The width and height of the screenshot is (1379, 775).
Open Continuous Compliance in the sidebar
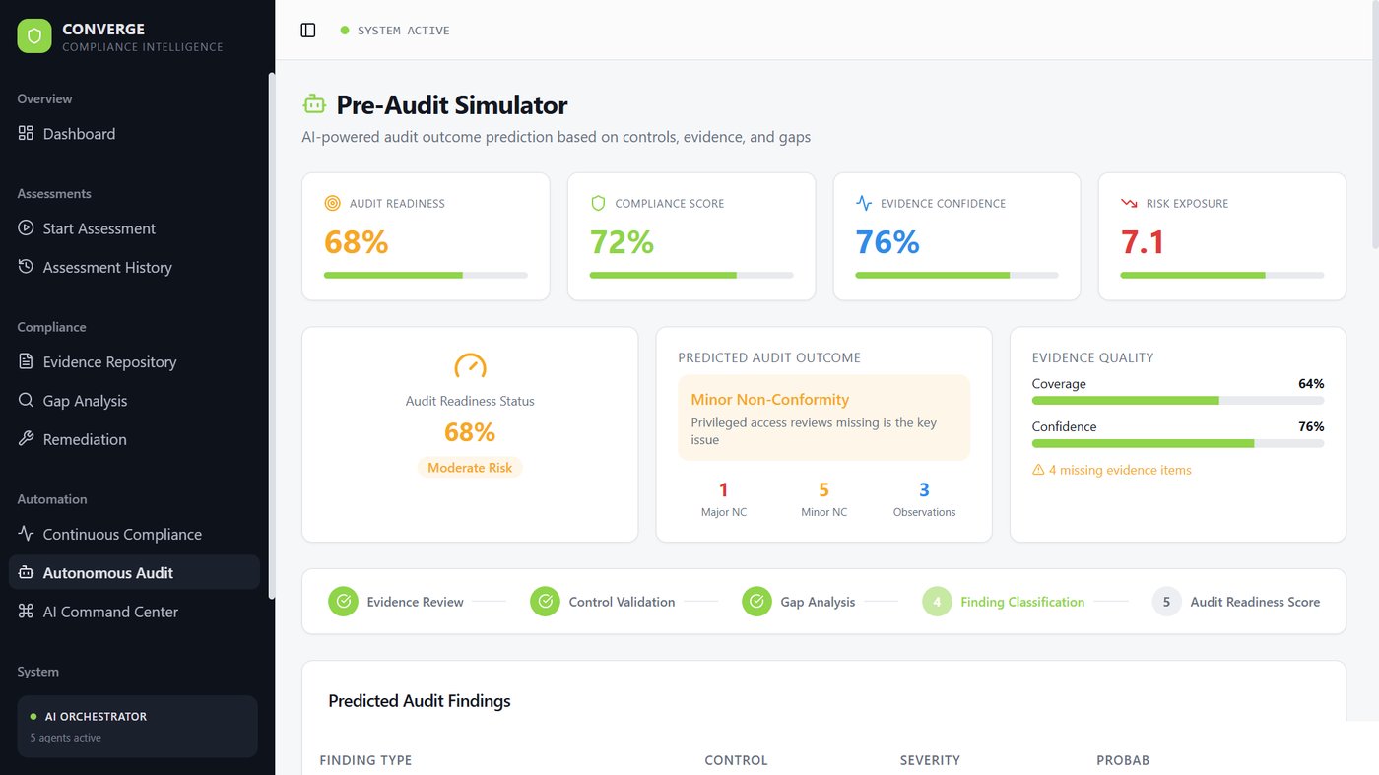pyautogui.click(x=134, y=533)
